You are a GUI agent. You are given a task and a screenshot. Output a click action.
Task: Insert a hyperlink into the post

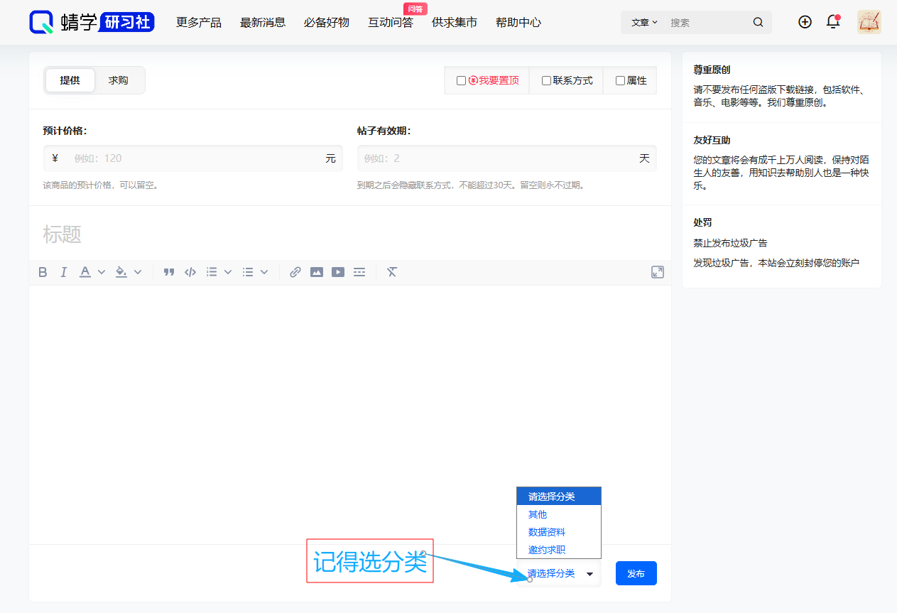(295, 271)
